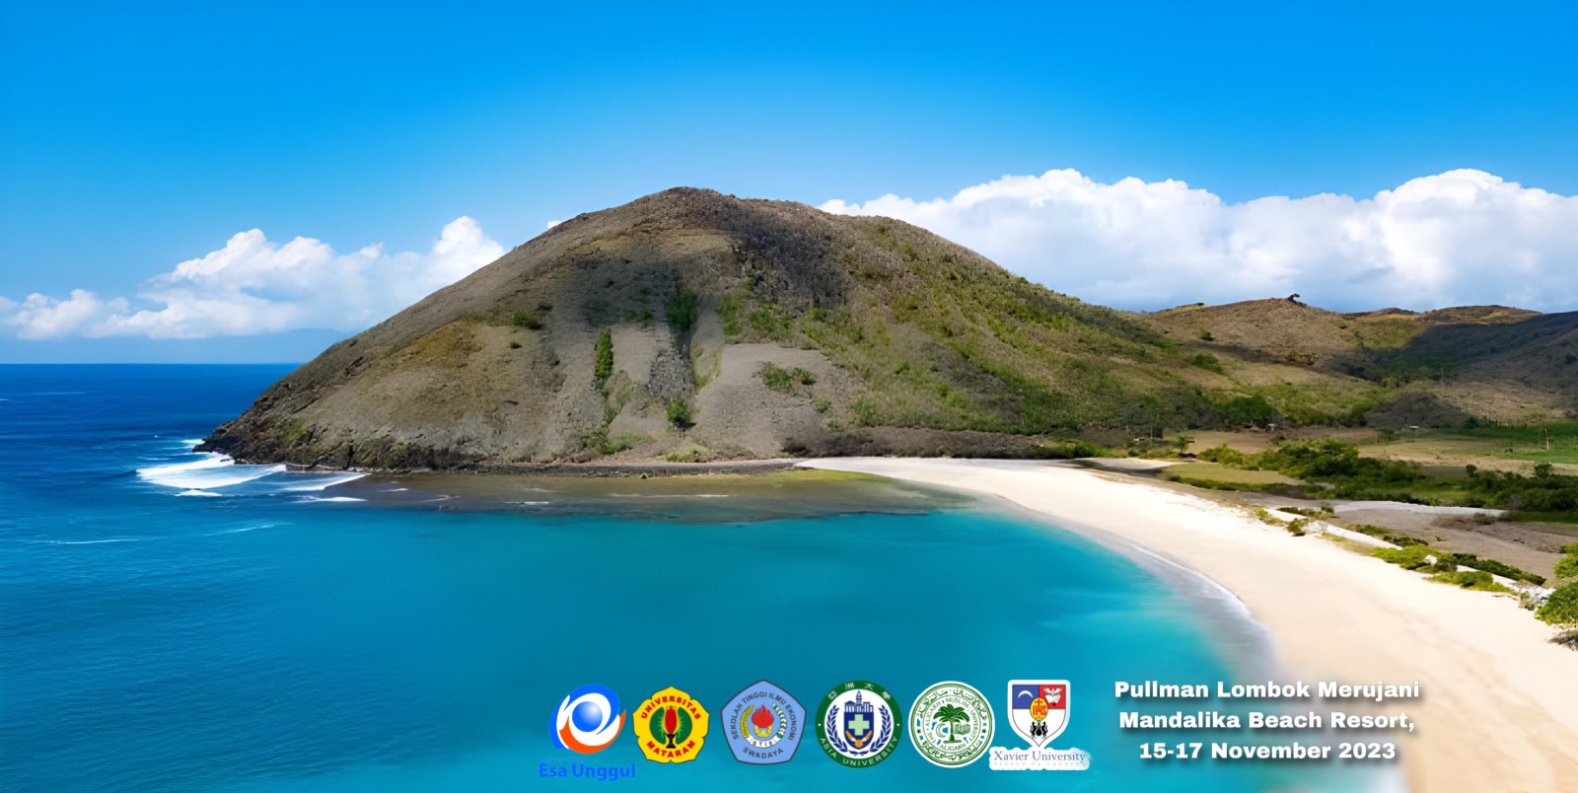Click the Universitas Mataram yellow emblem
The height and width of the screenshot is (793, 1578).
[671, 725]
